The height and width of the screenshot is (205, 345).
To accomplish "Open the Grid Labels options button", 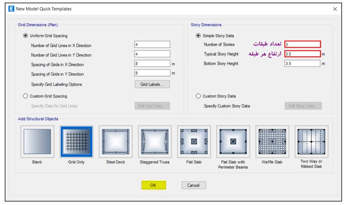I will [x=152, y=84].
